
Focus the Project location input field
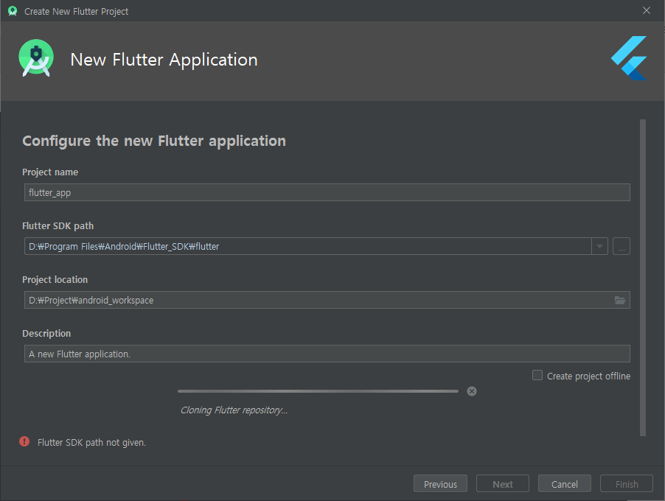327,300
